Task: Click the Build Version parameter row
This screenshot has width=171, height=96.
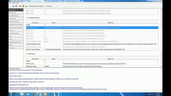Action: pyautogui.click(x=92, y=39)
